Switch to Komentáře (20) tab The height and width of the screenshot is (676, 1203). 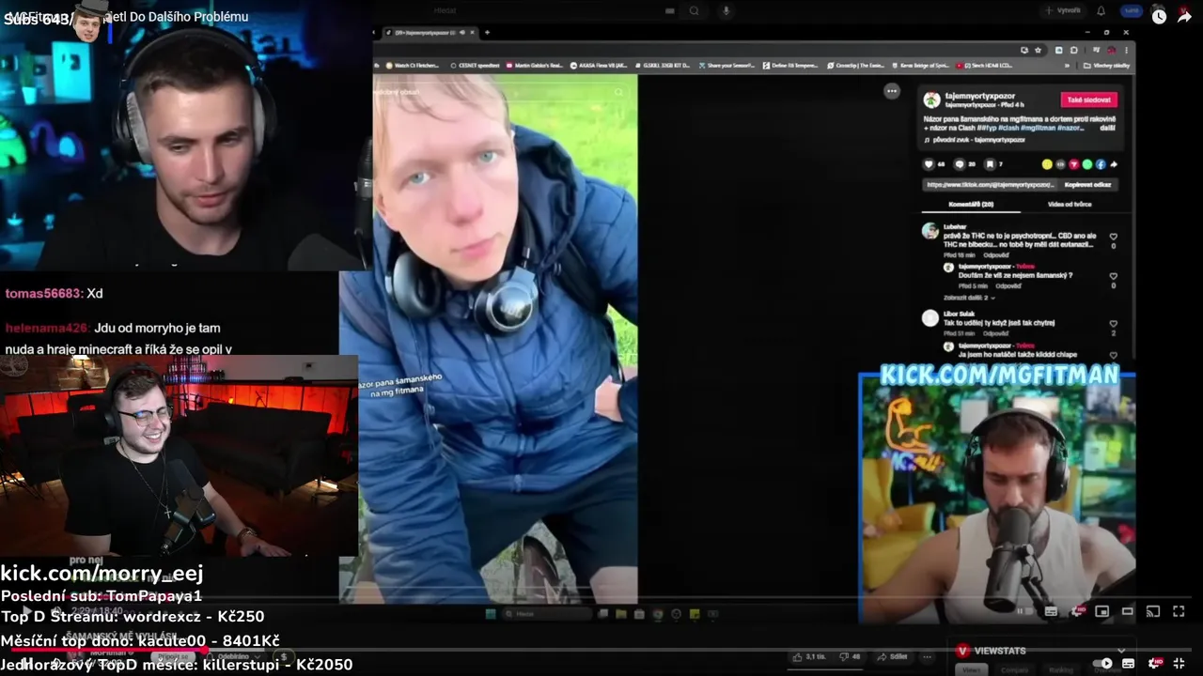click(x=971, y=204)
